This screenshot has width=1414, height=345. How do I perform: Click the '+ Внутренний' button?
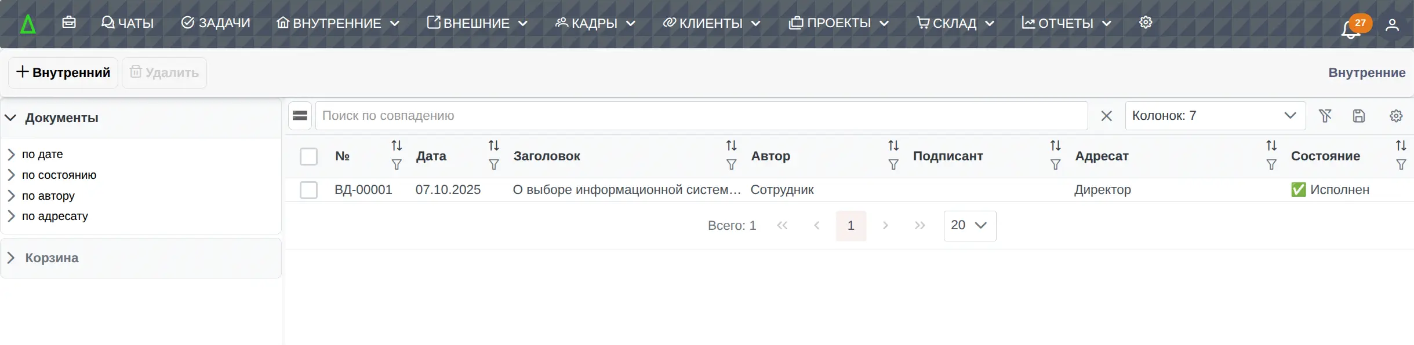63,73
